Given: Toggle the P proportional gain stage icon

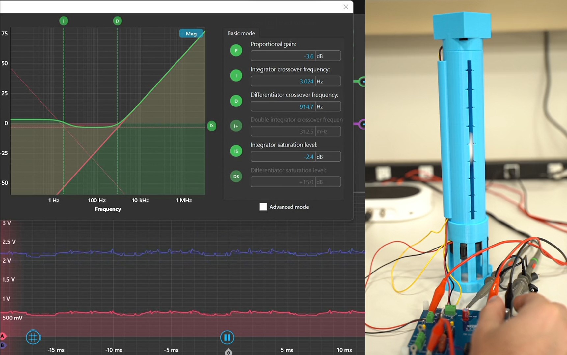Looking at the screenshot, I should (236, 50).
